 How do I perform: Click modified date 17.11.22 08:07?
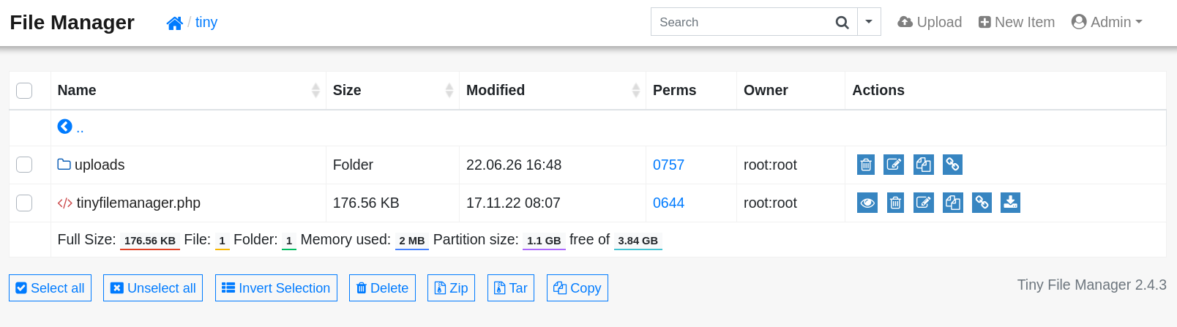click(513, 203)
